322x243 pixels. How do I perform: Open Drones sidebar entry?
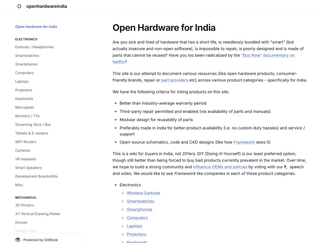tap(21, 222)
